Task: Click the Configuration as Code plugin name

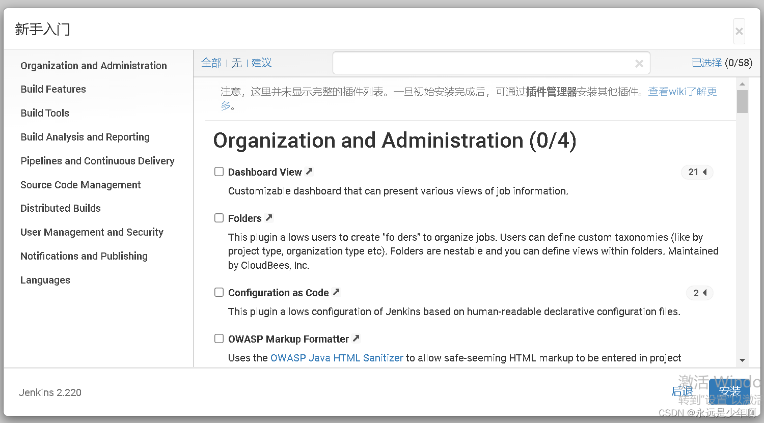Action: [x=279, y=293]
